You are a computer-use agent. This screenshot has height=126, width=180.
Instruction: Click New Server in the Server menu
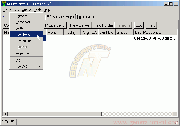[x=26, y=35]
